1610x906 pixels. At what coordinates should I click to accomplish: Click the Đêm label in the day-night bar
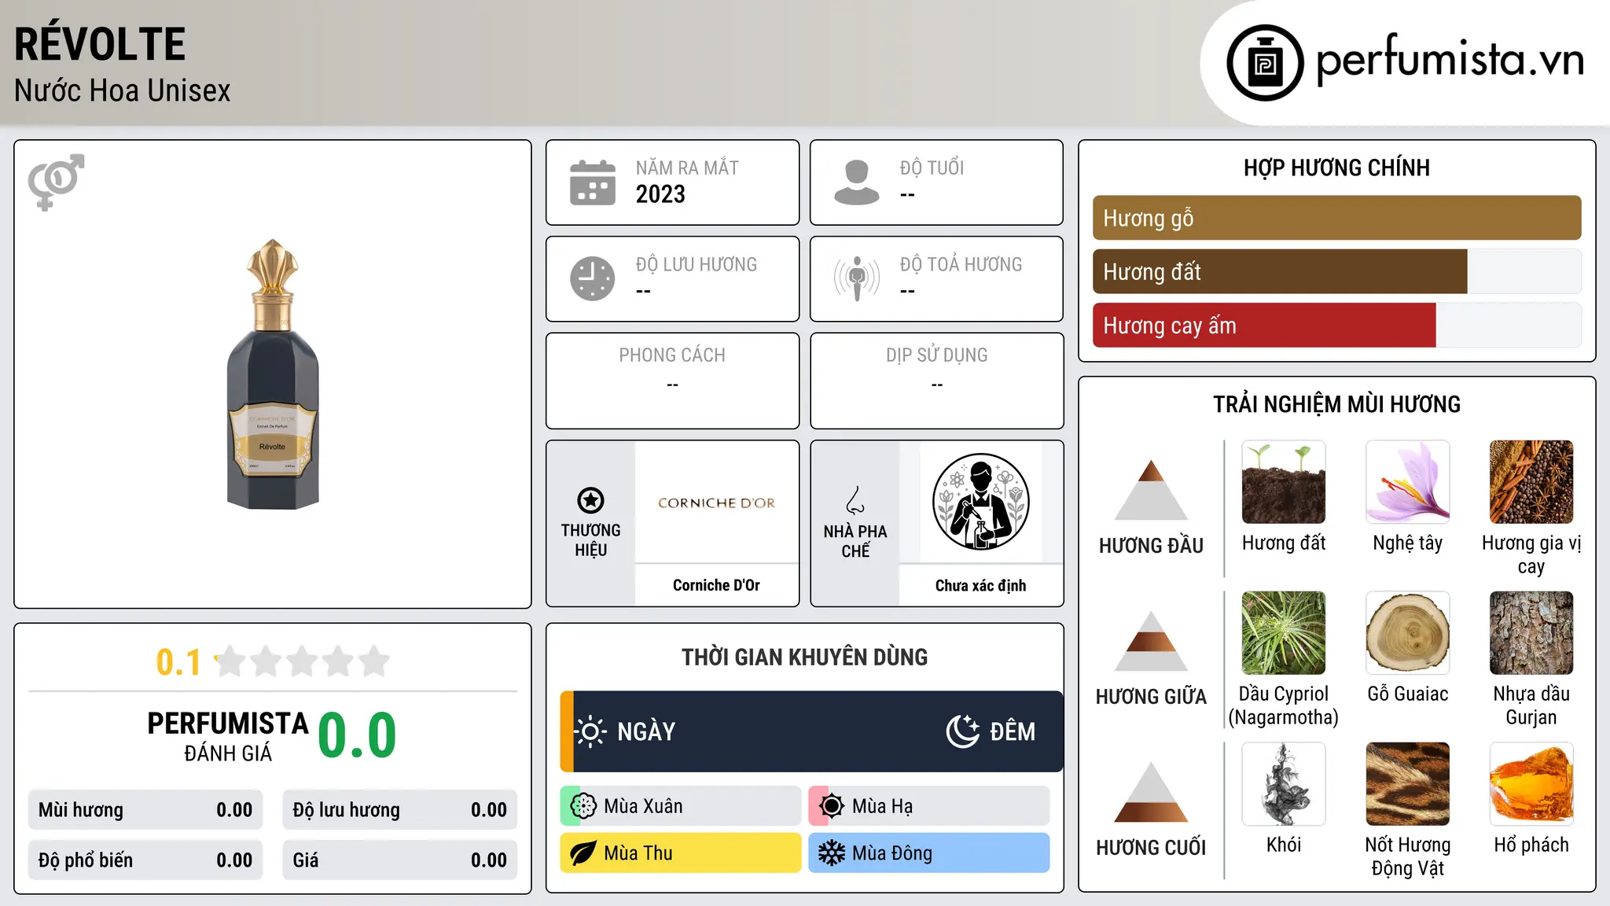click(x=1013, y=732)
